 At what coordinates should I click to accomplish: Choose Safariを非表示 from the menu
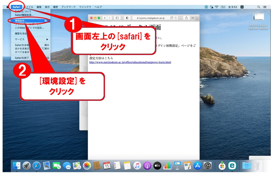31,45
